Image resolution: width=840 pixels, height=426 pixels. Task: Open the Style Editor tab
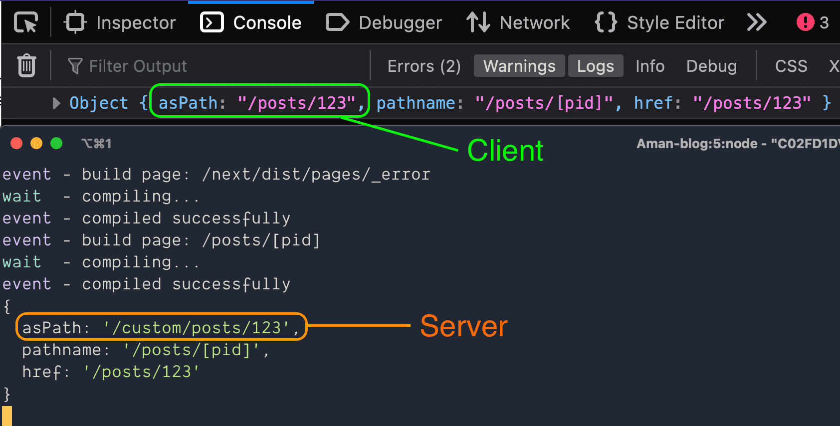point(659,22)
